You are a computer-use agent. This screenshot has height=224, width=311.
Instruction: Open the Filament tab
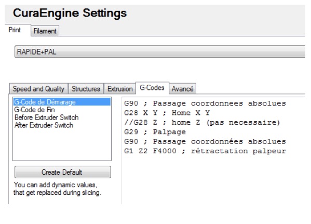pos(45,31)
